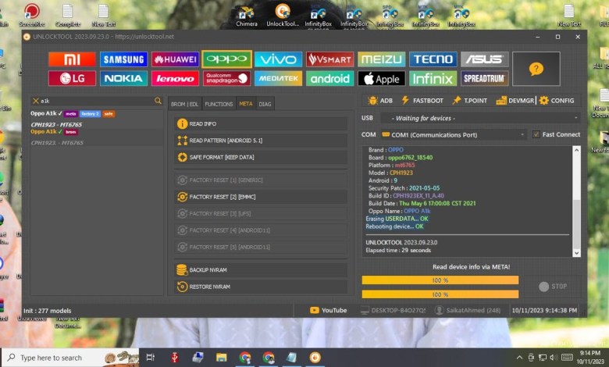Screen dimensions: 609x367
Task: Select the ASUS brand logo
Action: point(484,59)
